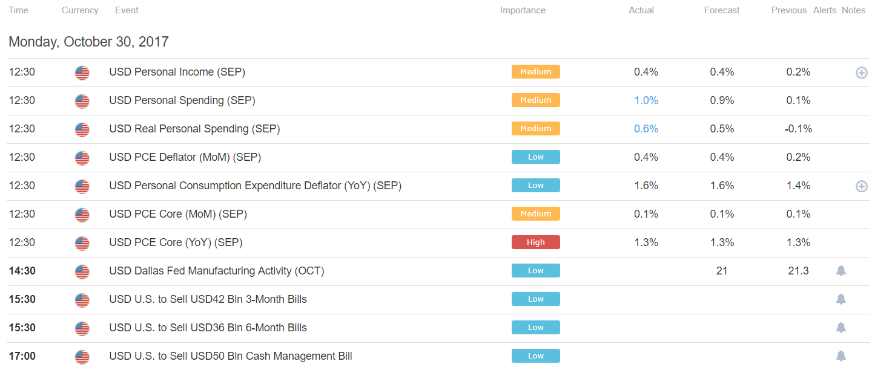Screen dimensions: 872x373
Task: Expand notes plus icon for USD Personal Income
Action: click(861, 73)
